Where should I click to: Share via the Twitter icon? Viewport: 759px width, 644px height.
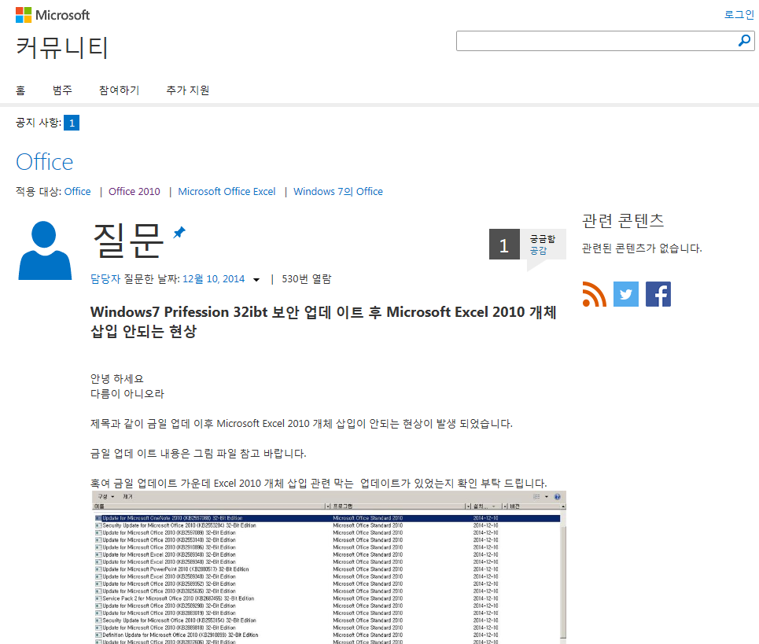pyautogui.click(x=626, y=294)
